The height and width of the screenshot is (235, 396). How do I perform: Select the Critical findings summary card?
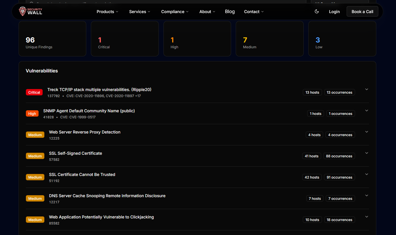coord(125,39)
